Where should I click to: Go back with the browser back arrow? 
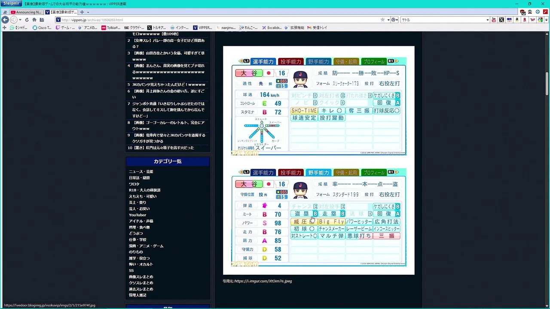point(5,20)
